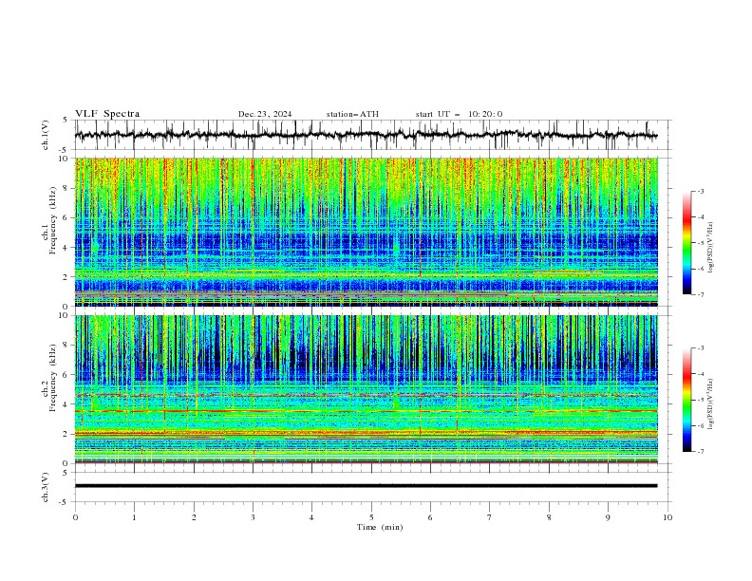The width and height of the screenshot is (752, 581).
Task: Click the flat ch.3 voltage trace
Action: pyautogui.click(x=366, y=486)
